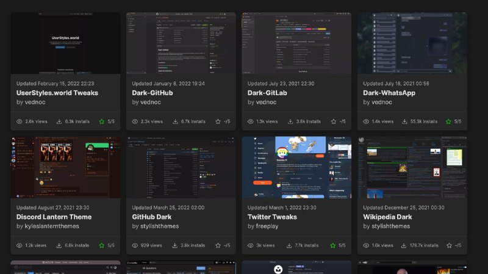The image size is (488, 274).
Task: Click the green star rating on Twitter Tweaks card
Action: 333,245
